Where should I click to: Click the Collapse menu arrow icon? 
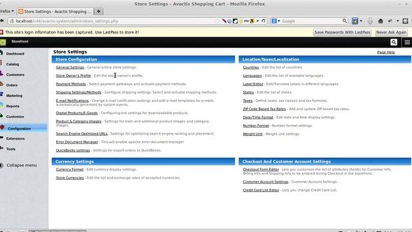pyautogui.click(x=1, y=165)
